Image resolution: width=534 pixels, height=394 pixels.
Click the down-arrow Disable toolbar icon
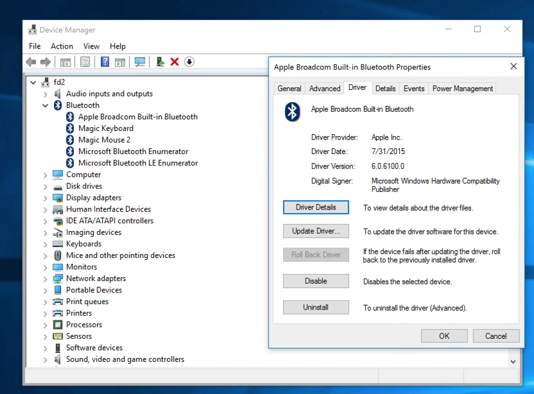coord(189,62)
